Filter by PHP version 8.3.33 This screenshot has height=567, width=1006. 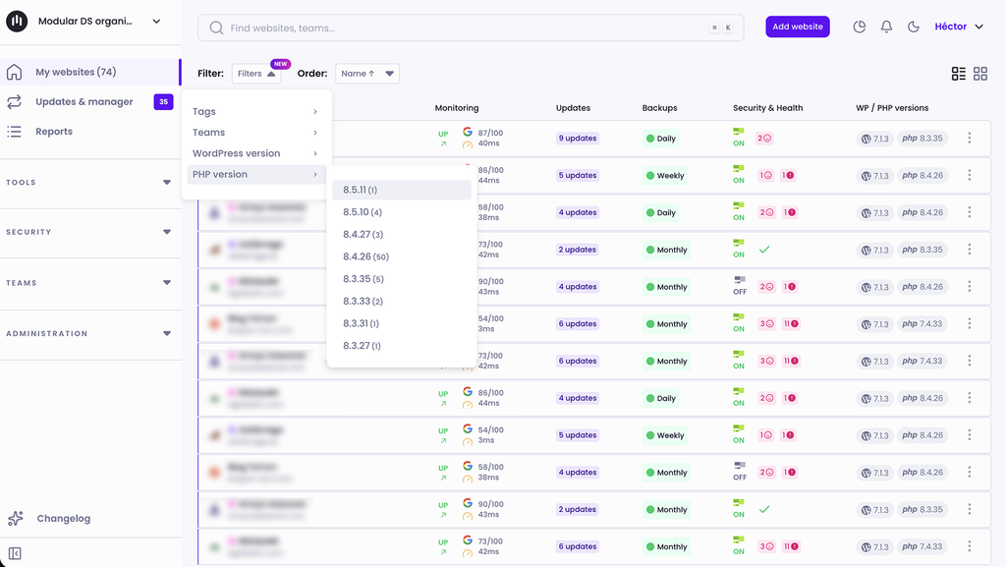pyautogui.click(x=402, y=301)
